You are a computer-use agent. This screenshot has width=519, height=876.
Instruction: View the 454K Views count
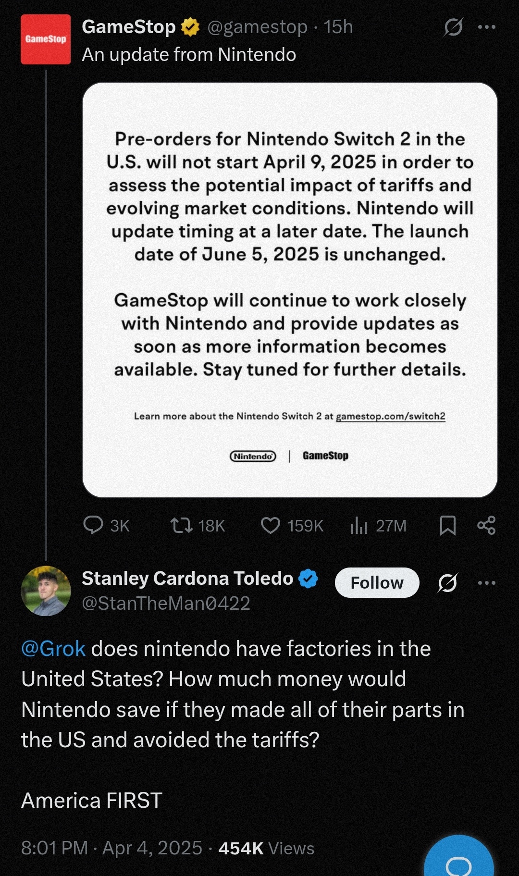(x=266, y=849)
